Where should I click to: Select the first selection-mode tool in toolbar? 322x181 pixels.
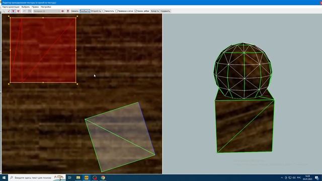tap(4, 11)
